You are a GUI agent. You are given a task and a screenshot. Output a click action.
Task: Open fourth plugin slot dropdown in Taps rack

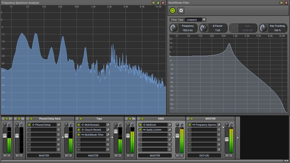(108, 140)
